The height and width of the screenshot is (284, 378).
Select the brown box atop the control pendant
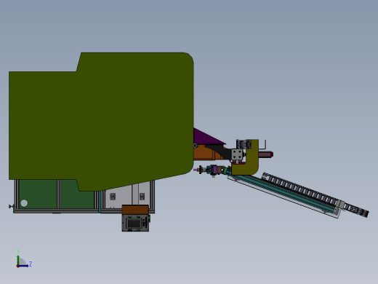pyautogui.click(x=135, y=210)
